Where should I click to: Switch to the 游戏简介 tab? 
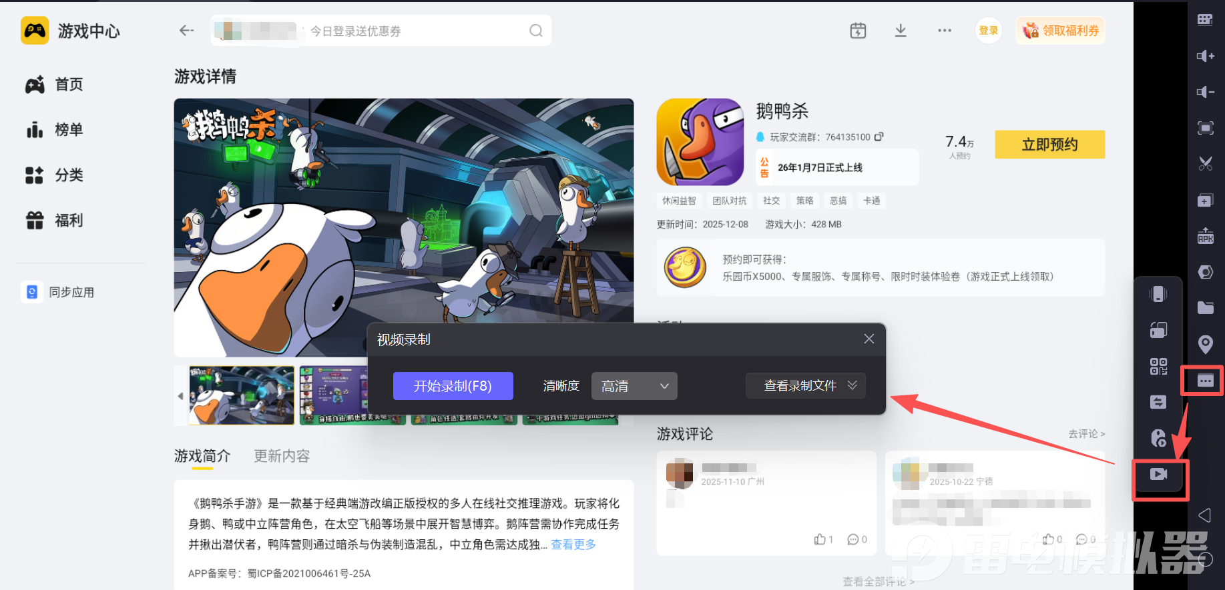202,456
